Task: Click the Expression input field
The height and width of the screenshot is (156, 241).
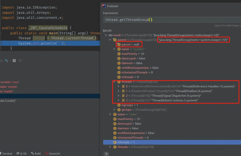Action: (x=171, y=20)
